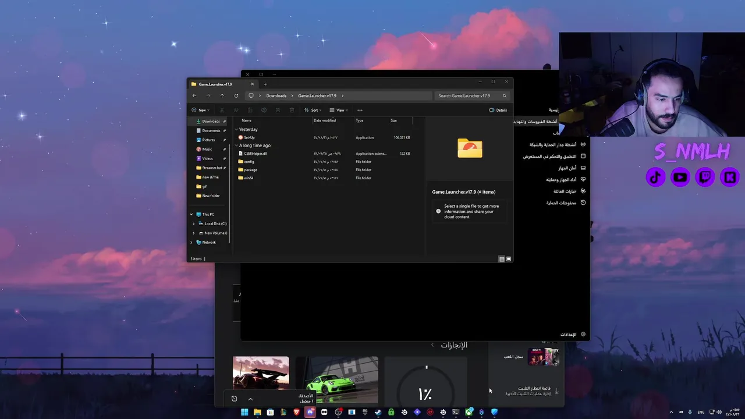The width and height of the screenshot is (745, 419).
Task: Select the Game.Launcher.v17.9 Explorer tab
Action: tap(223, 84)
